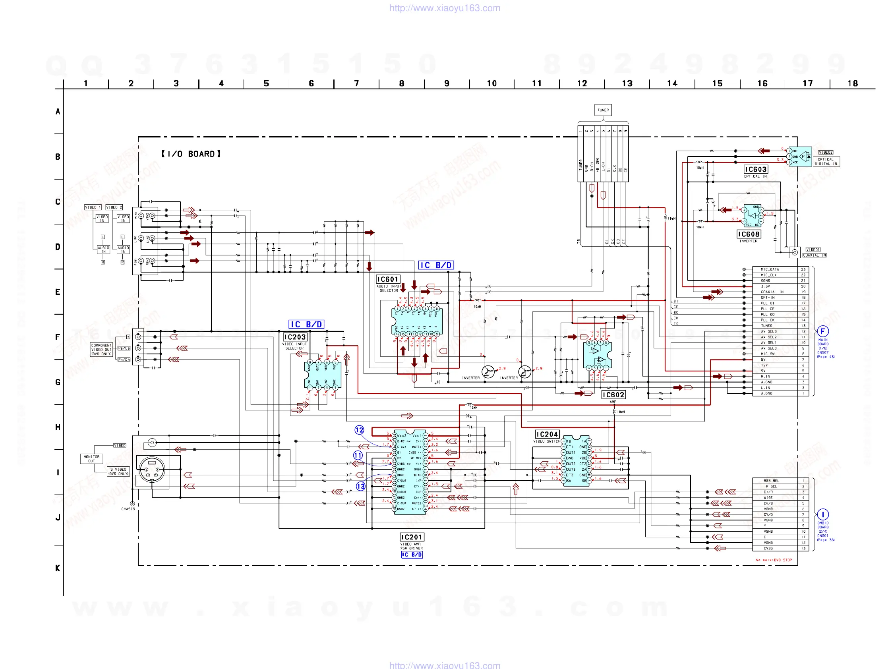Click the blue circled F connector marker
Screen dimensions: 890x669
[822, 331]
